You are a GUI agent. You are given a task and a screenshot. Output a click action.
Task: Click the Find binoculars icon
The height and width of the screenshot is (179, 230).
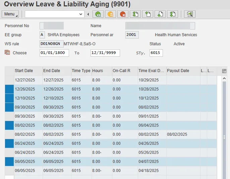pos(190,14)
